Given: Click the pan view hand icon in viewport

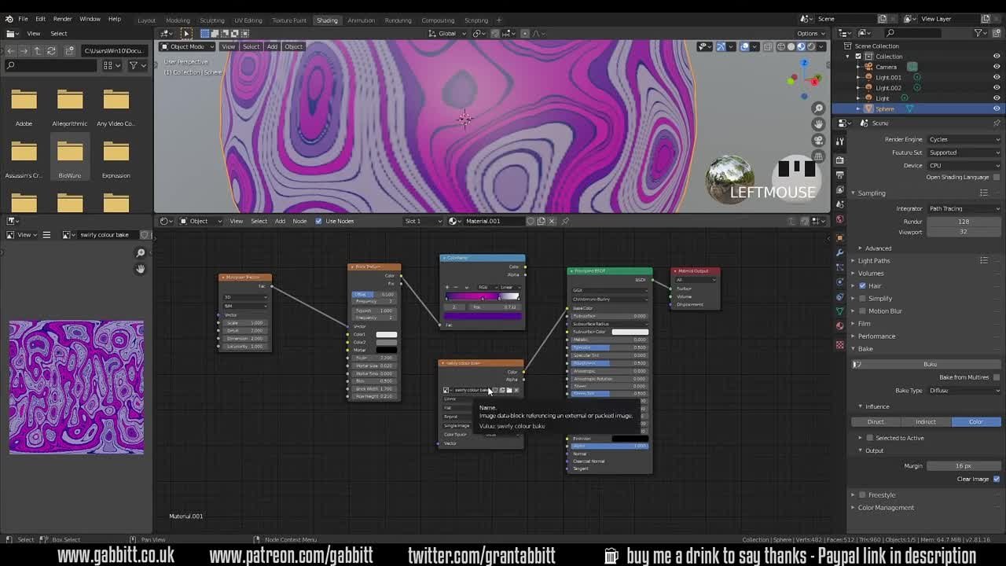Looking at the screenshot, I should [x=818, y=124].
